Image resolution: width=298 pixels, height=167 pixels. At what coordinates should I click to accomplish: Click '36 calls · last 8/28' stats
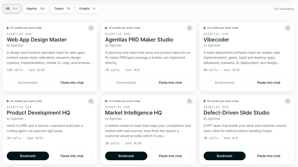(123, 143)
